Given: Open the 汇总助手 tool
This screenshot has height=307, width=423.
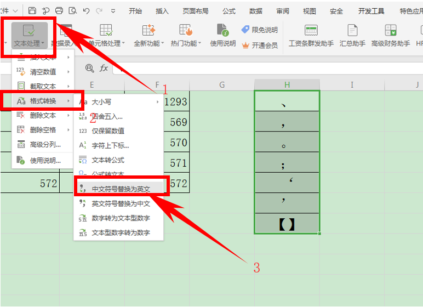Looking at the screenshot, I should pos(352,36).
